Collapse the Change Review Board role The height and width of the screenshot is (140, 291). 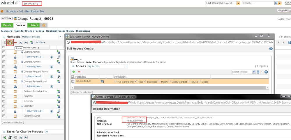click(22, 81)
